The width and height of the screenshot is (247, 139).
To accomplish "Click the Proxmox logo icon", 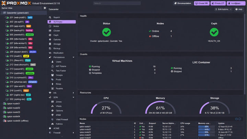I will [x=3, y=3].
